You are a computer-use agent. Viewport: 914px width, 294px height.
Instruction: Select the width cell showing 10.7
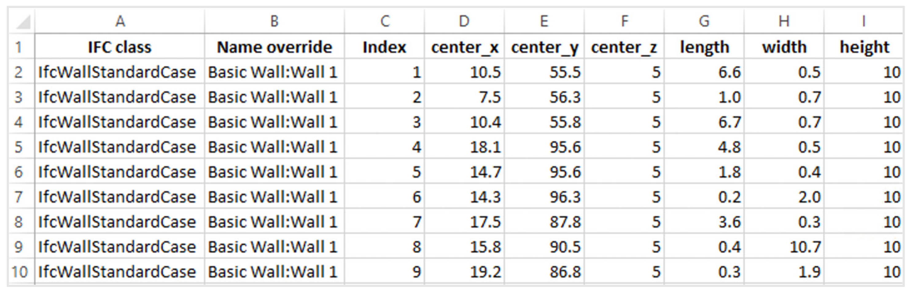tap(784, 247)
